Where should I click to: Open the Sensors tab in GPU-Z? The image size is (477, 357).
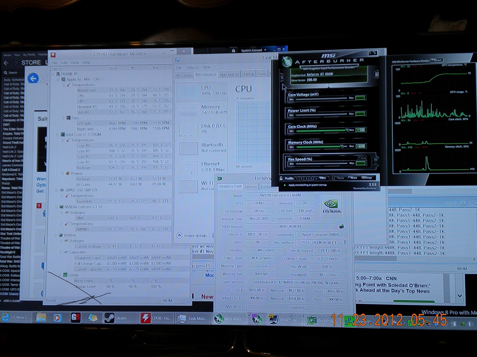coord(251,186)
